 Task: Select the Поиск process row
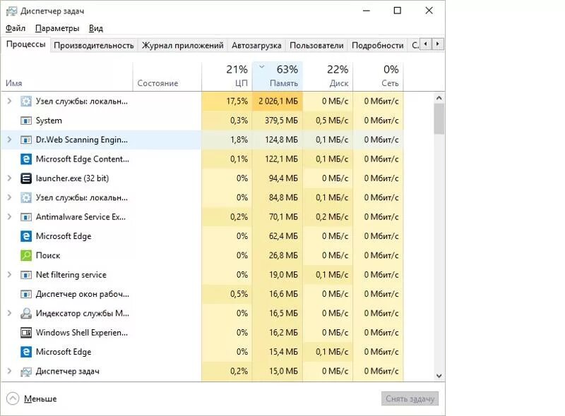tap(202, 255)
